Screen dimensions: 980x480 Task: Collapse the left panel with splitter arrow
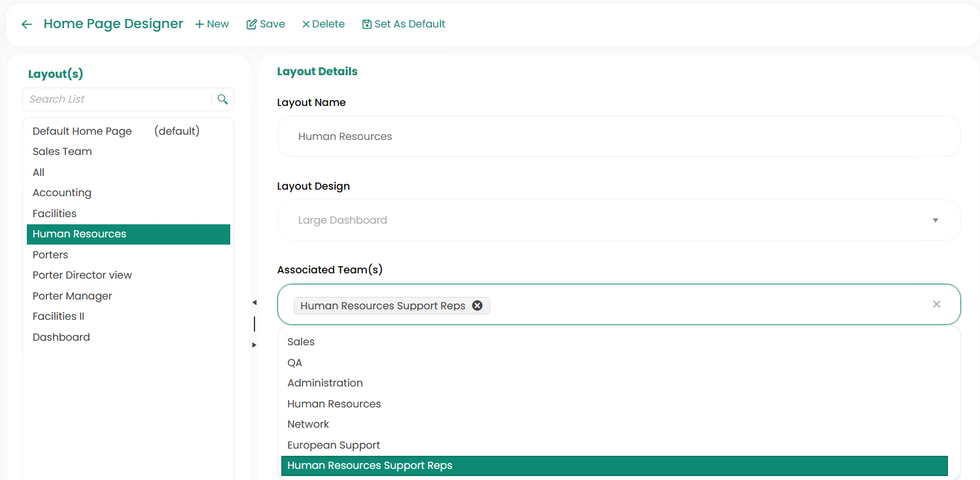(x=254, y=302)
